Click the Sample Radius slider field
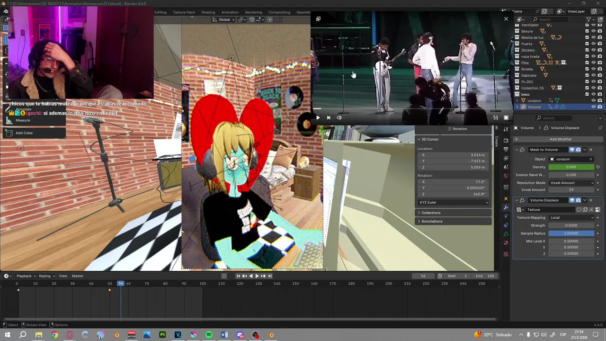Image resolution: width=606 pixels, height=341 pixels. pos(571,233)
